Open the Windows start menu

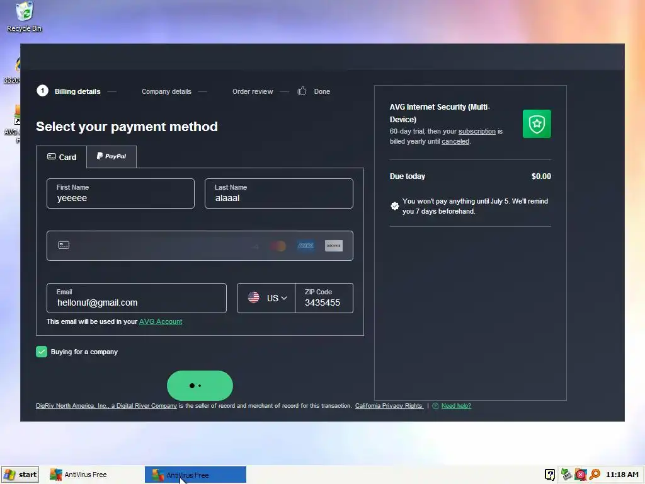point(20,475)
